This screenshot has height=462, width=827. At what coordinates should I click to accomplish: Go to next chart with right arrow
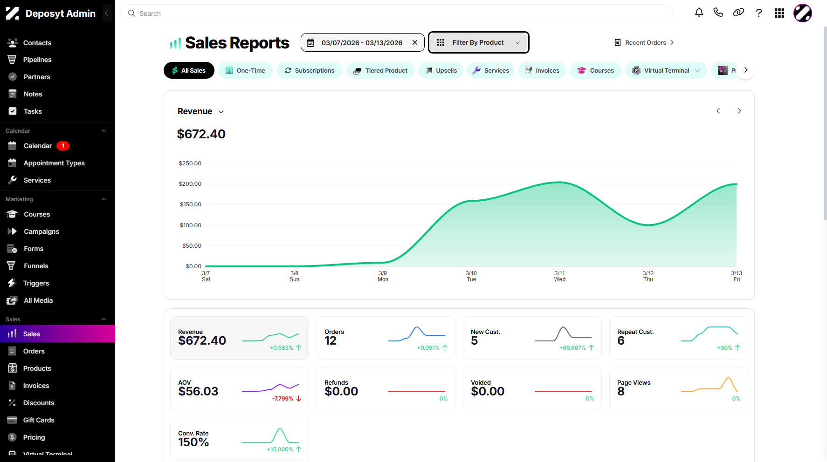[739, 111]
